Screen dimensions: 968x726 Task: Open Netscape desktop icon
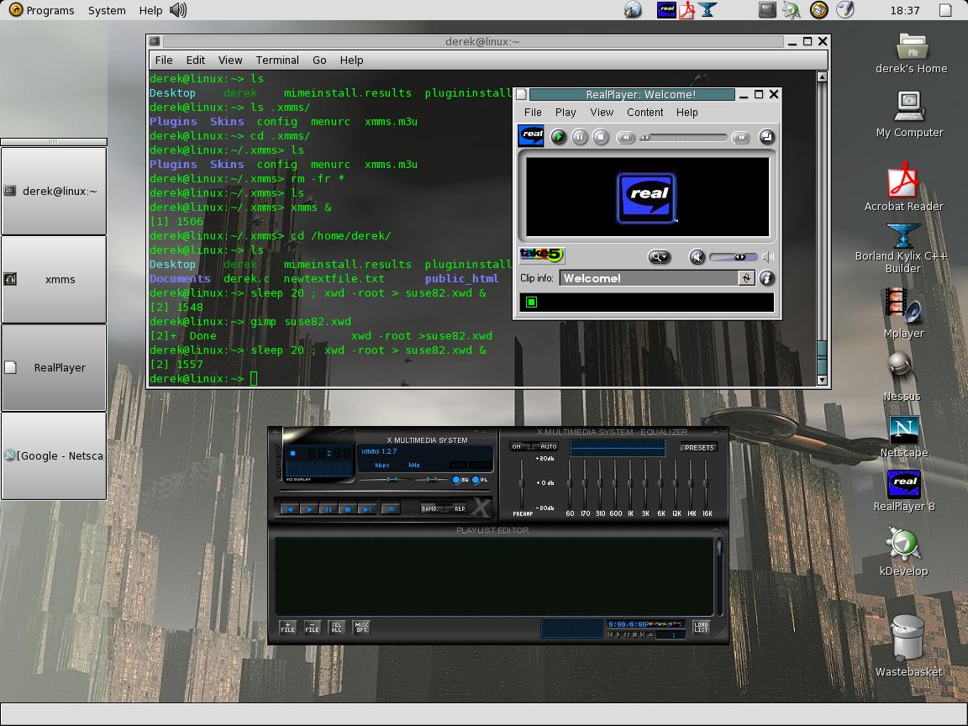[x=904, y=436]
